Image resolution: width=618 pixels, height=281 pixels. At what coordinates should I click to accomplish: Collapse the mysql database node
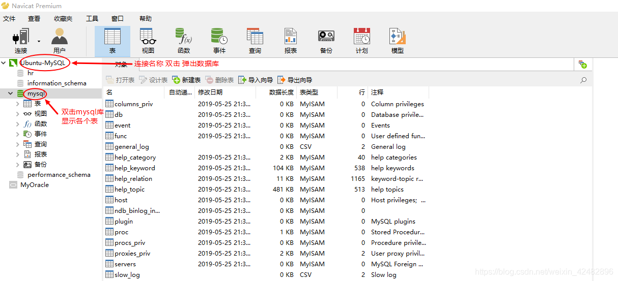pyautogui.click(x=10, y=93)
